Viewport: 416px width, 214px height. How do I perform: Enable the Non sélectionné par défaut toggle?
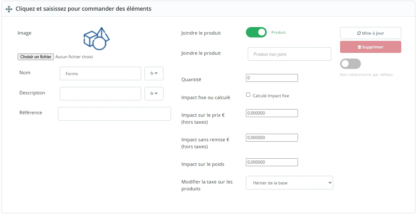pos(350,64)
